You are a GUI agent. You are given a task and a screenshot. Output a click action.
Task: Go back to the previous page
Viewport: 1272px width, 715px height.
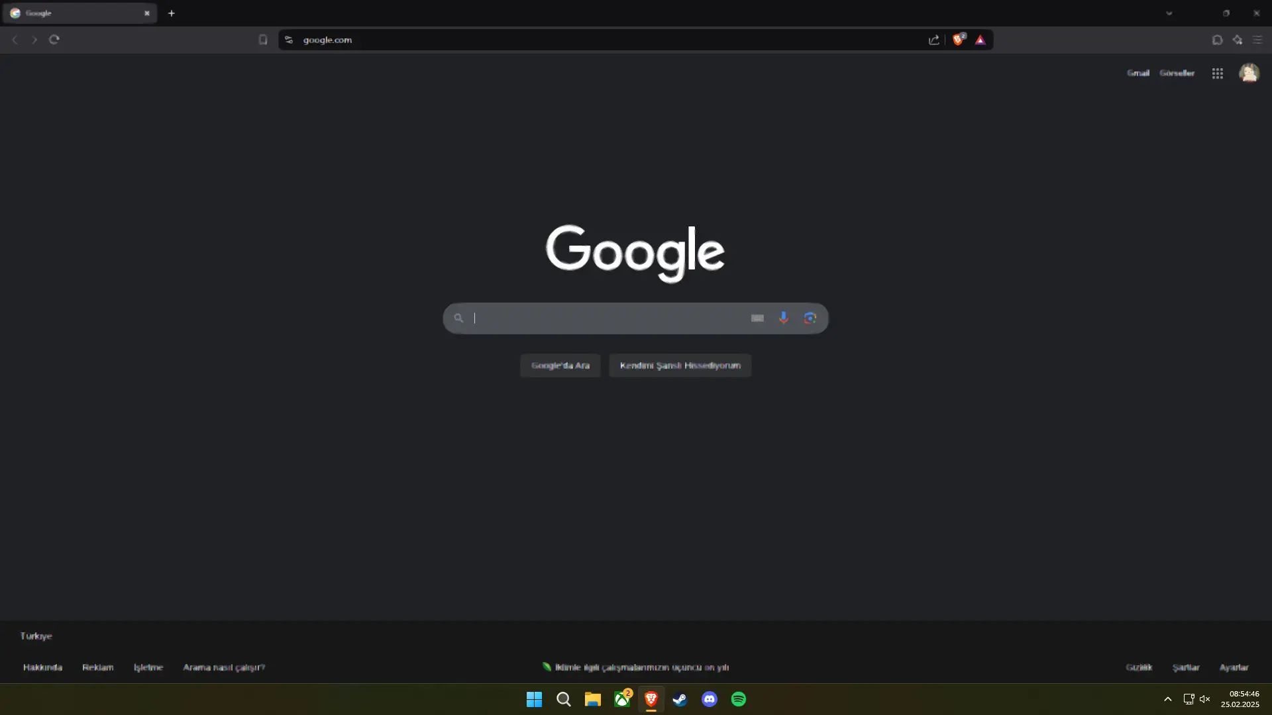click(15, 40)
